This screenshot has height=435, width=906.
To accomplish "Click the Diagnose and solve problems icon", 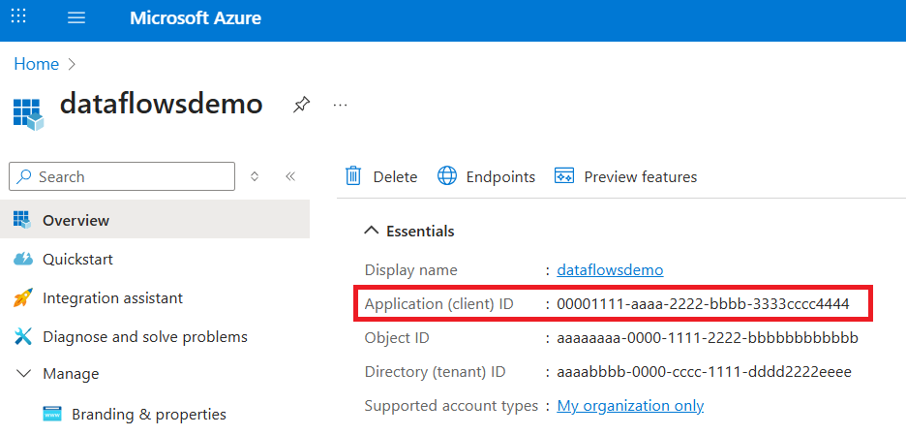I will coord(23,337).
